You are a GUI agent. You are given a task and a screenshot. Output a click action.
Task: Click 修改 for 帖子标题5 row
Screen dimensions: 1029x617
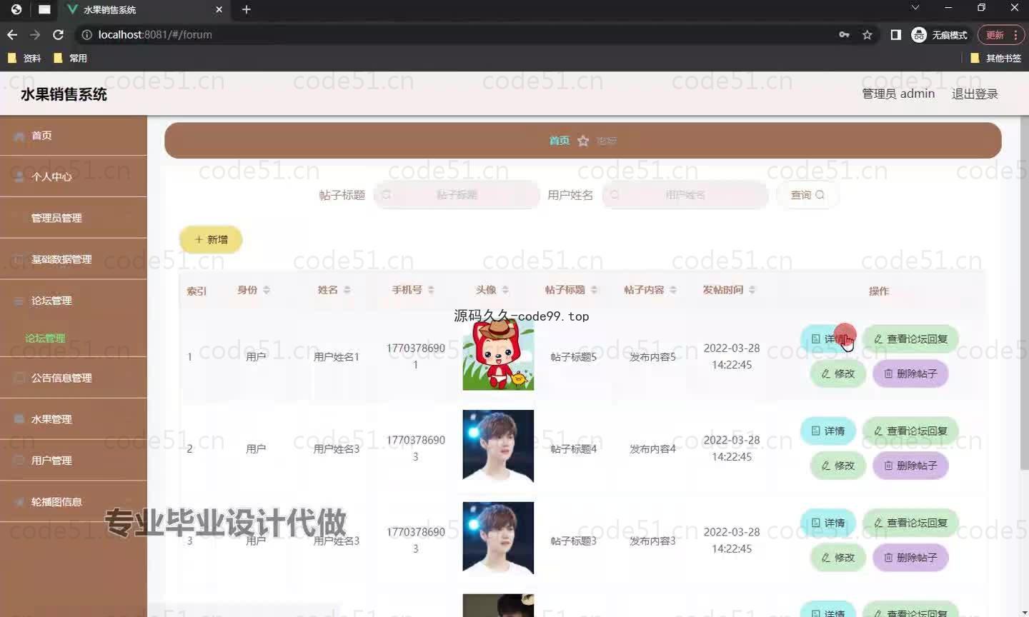(x=837, y=373)
